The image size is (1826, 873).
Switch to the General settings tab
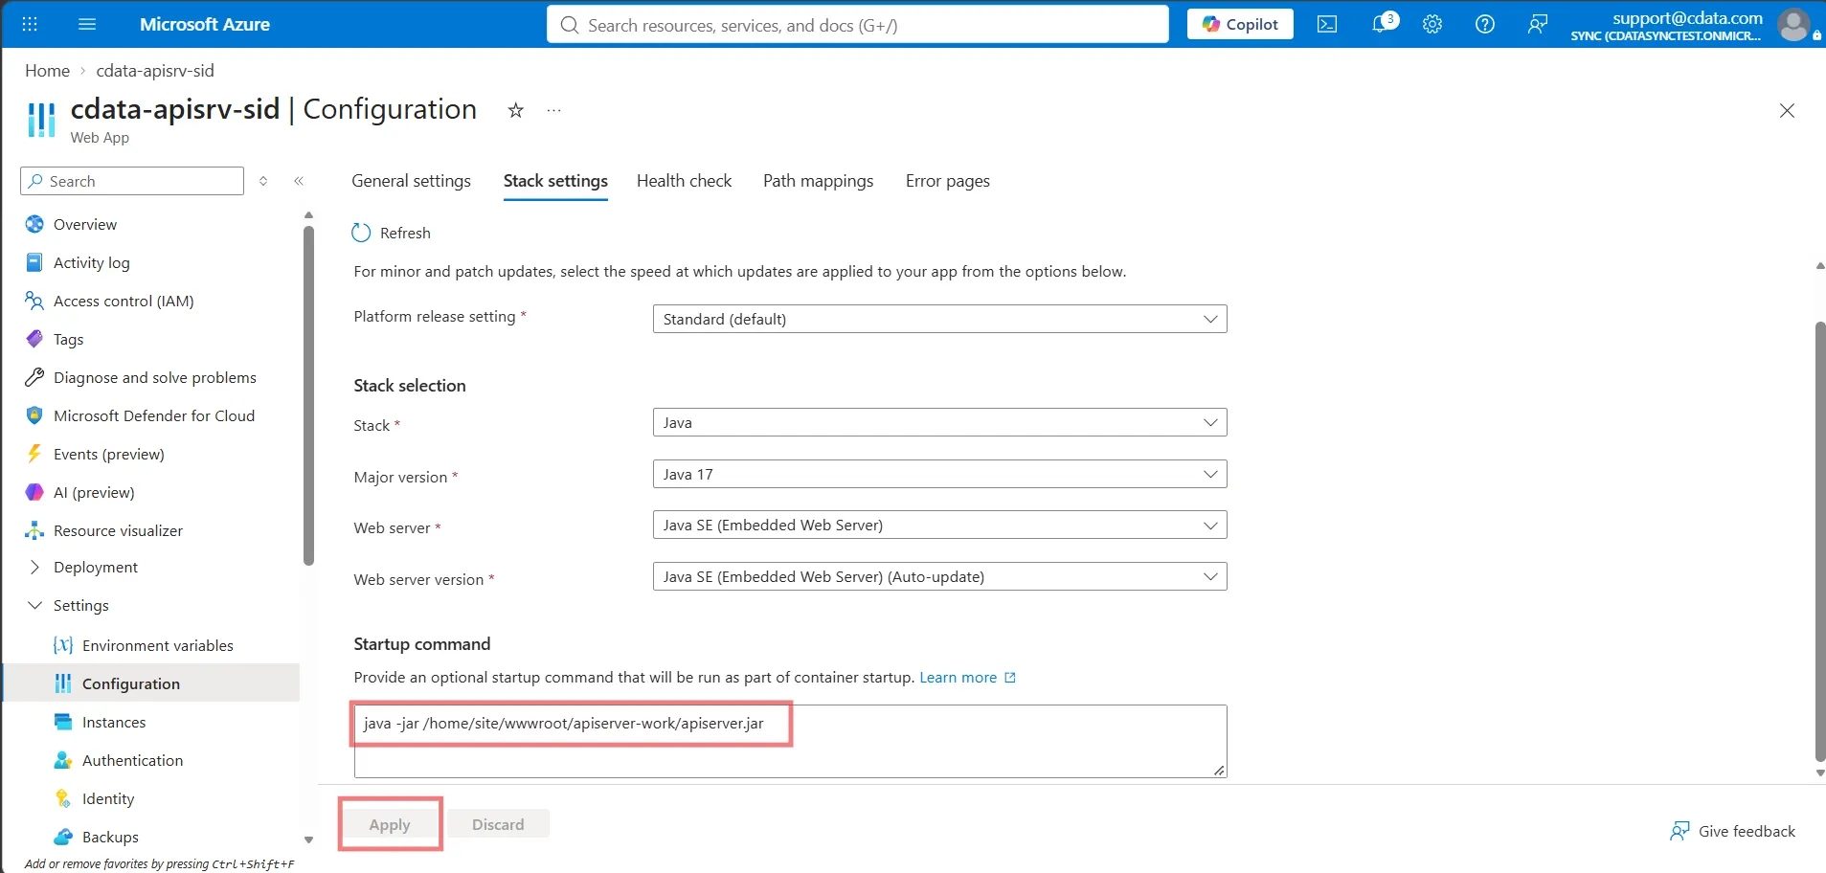pos(411,181)
